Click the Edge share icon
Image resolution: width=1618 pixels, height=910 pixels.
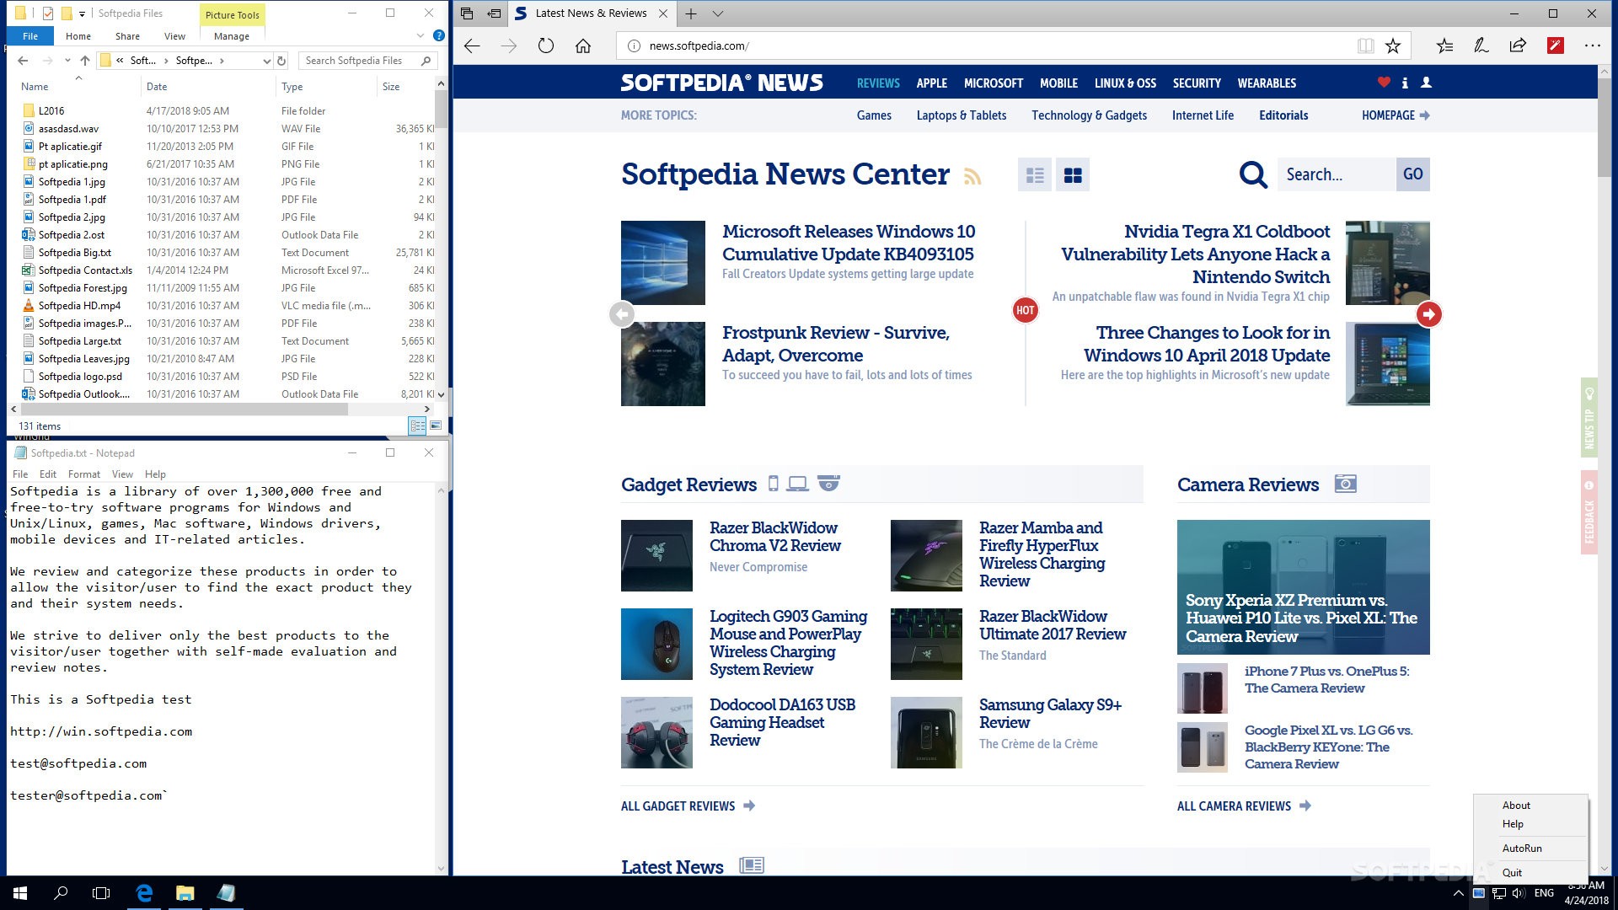[1518, 45]
